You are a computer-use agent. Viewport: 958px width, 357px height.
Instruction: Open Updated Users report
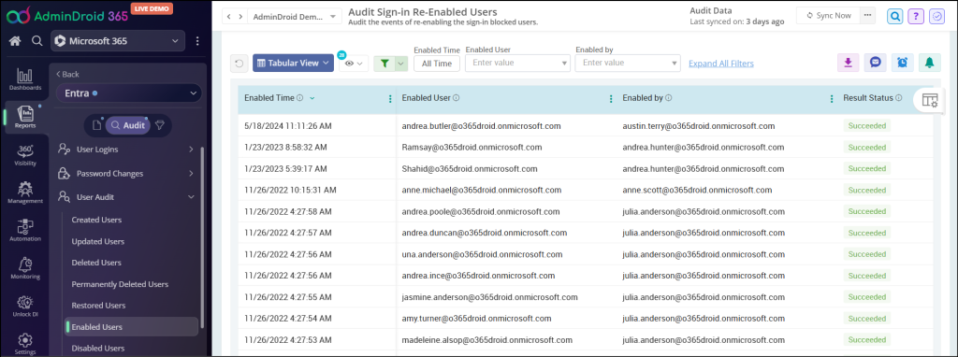coord(97,242)
